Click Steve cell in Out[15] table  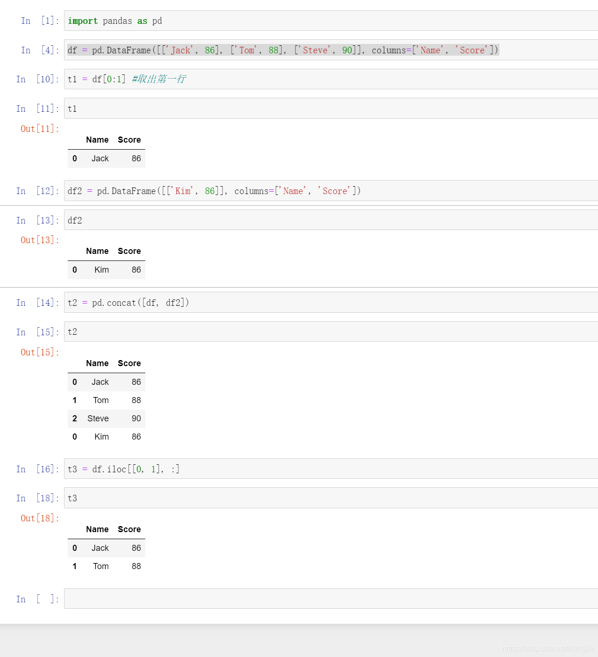click(98, 419)
